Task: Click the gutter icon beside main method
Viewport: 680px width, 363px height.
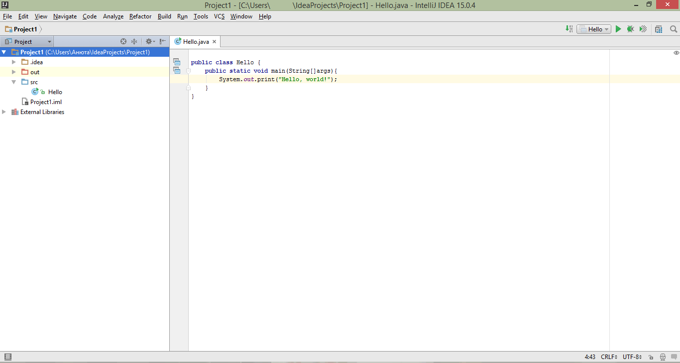Action: coord(177,71)
